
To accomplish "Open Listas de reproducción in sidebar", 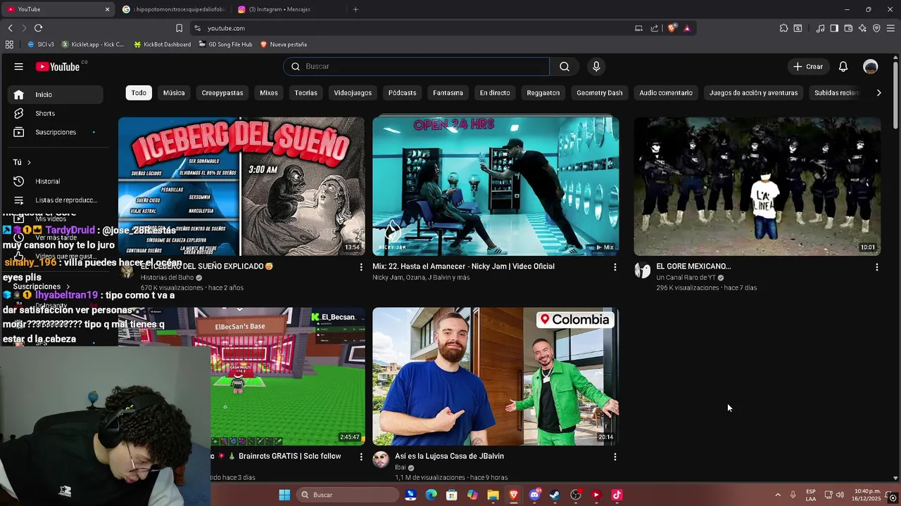I will (x=56, y=200).
